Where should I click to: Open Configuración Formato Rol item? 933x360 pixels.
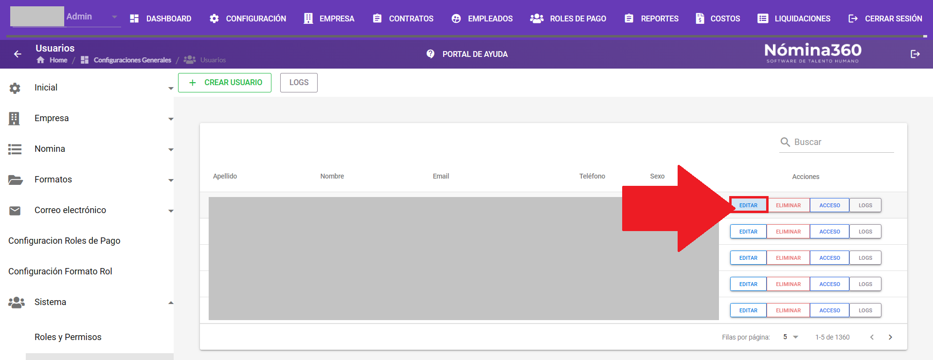click(x=60, y=271)
